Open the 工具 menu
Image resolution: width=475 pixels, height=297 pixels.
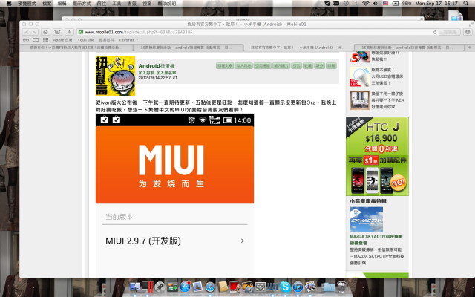click(117, 4)
